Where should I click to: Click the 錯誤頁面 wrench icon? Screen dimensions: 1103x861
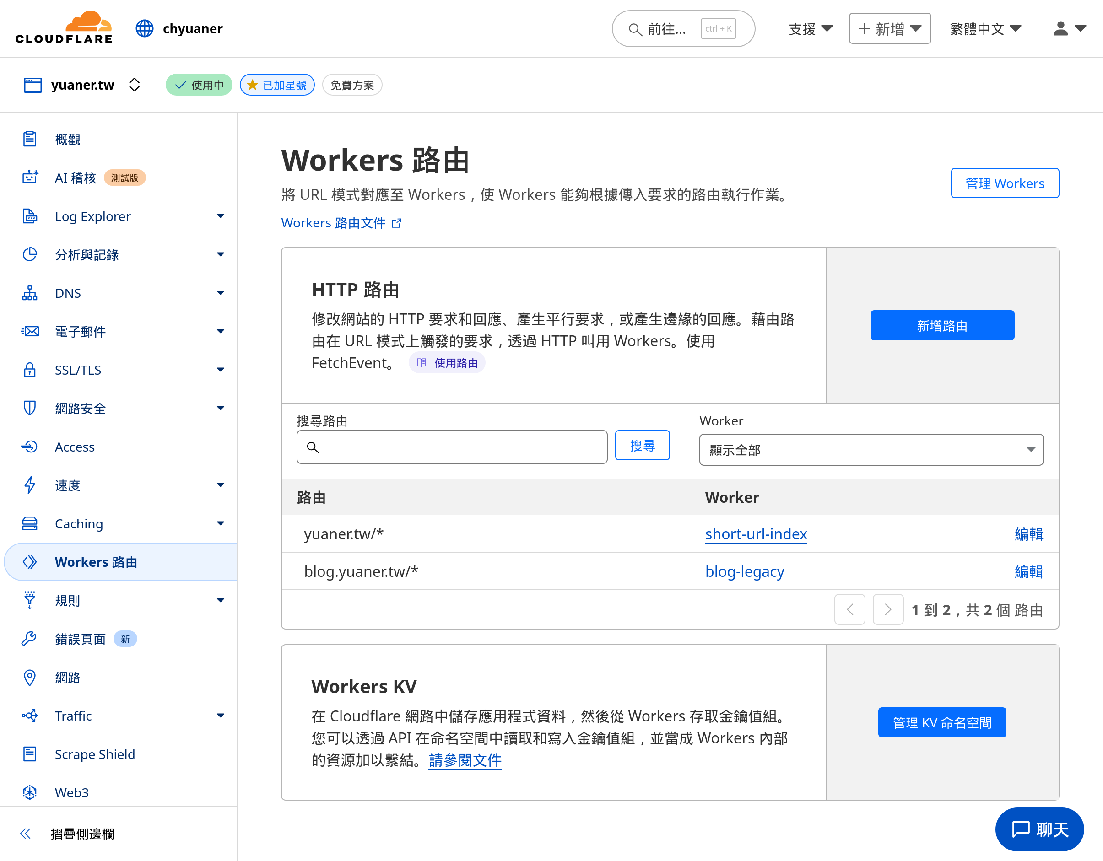point(30,639)
